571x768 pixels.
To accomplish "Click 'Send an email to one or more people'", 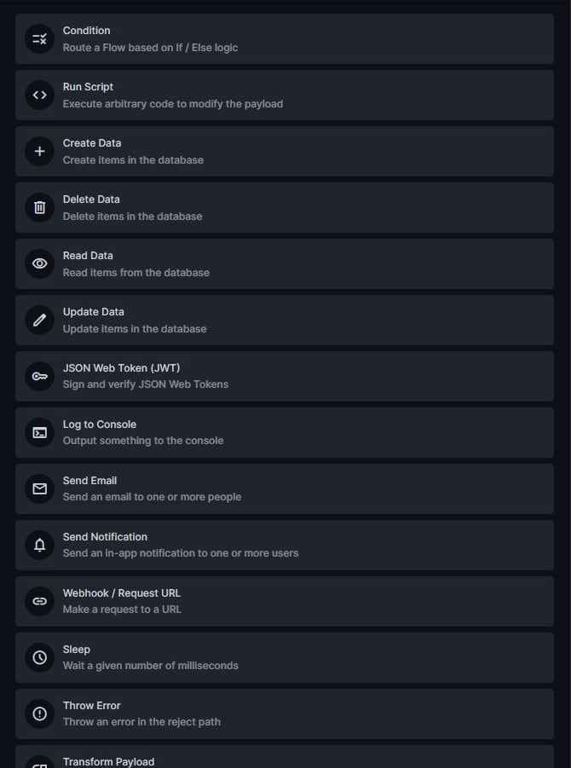I will pos(152,497).
